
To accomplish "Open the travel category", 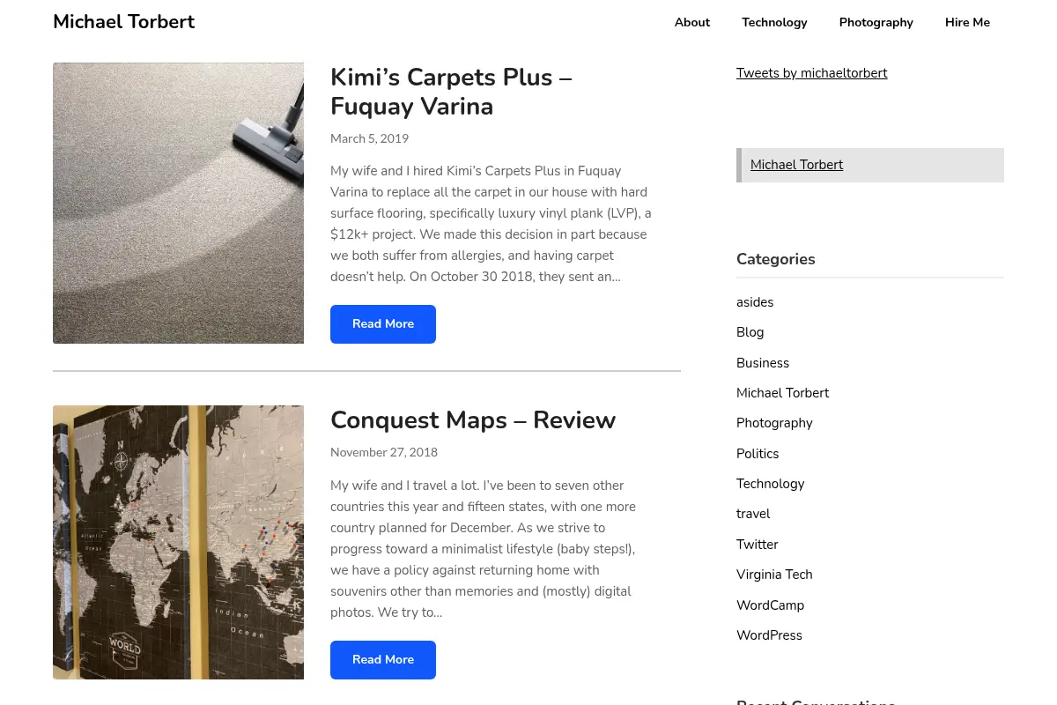I will pos(753,514).
